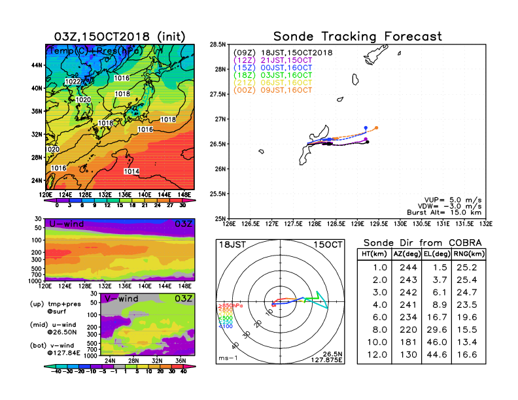This screenshot has height=400, width=518.
Task: Click the '1016' contour label near 140E
Action: 145,129
